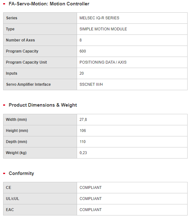
Task: Click the POSITIONING DATA / AXIS value
Action: click(103, 62)
